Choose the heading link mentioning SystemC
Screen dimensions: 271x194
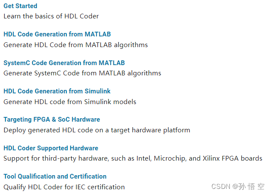tap(64, 63)
